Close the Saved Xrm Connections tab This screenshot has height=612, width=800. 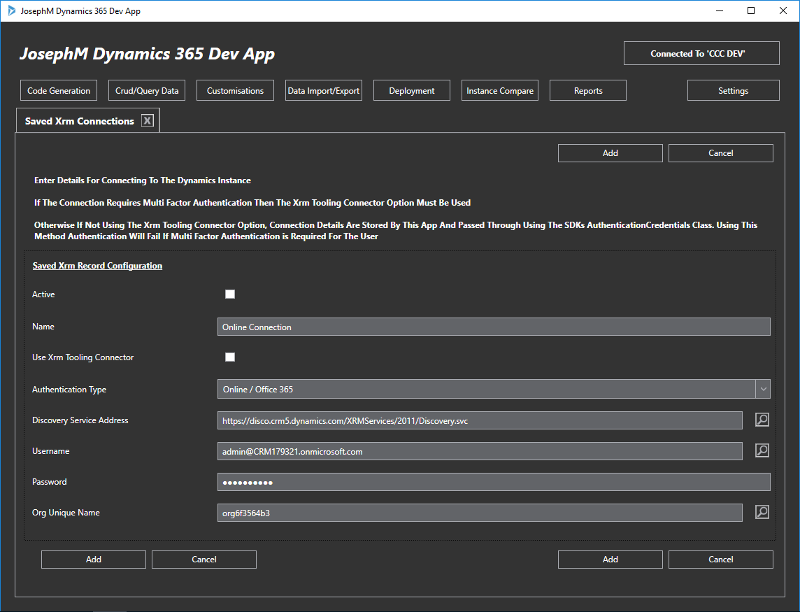coord(147,120)
